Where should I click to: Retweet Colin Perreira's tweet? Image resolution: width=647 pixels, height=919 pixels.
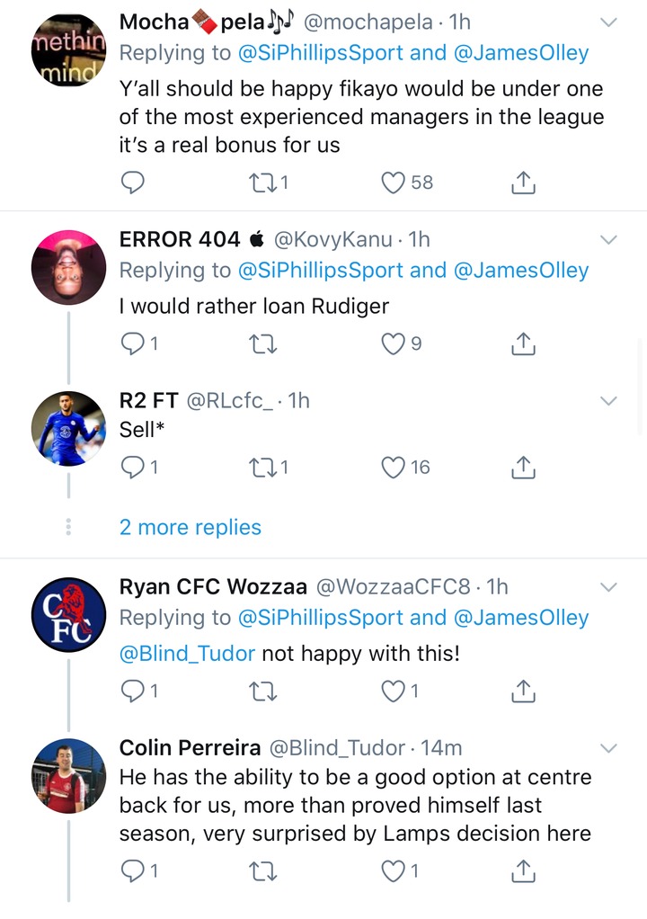point(261,870)
